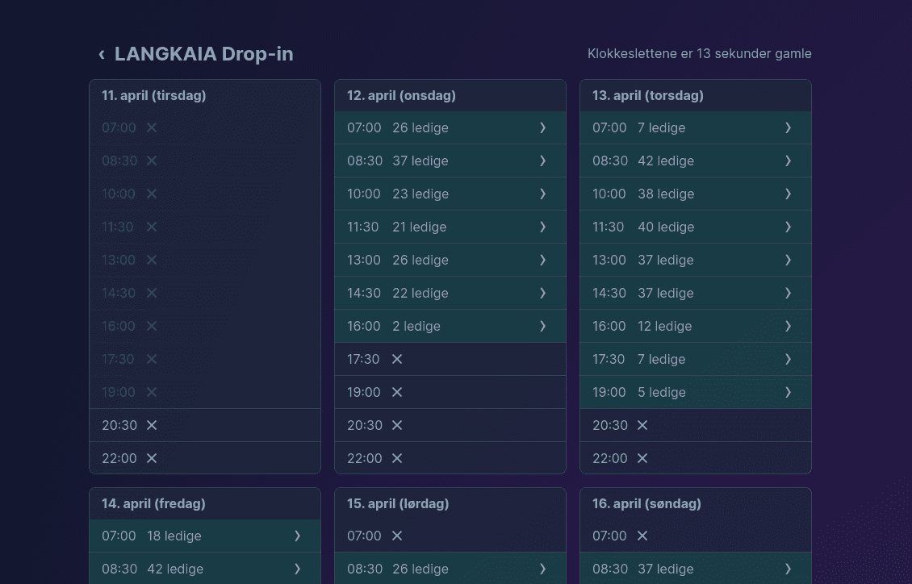Open the 16. april 08:30 slot with 37 ledige
Screen dimensions: 912x584
click(x=696, y=569)
